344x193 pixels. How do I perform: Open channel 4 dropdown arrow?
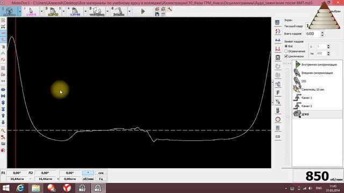tap(85, 11)
